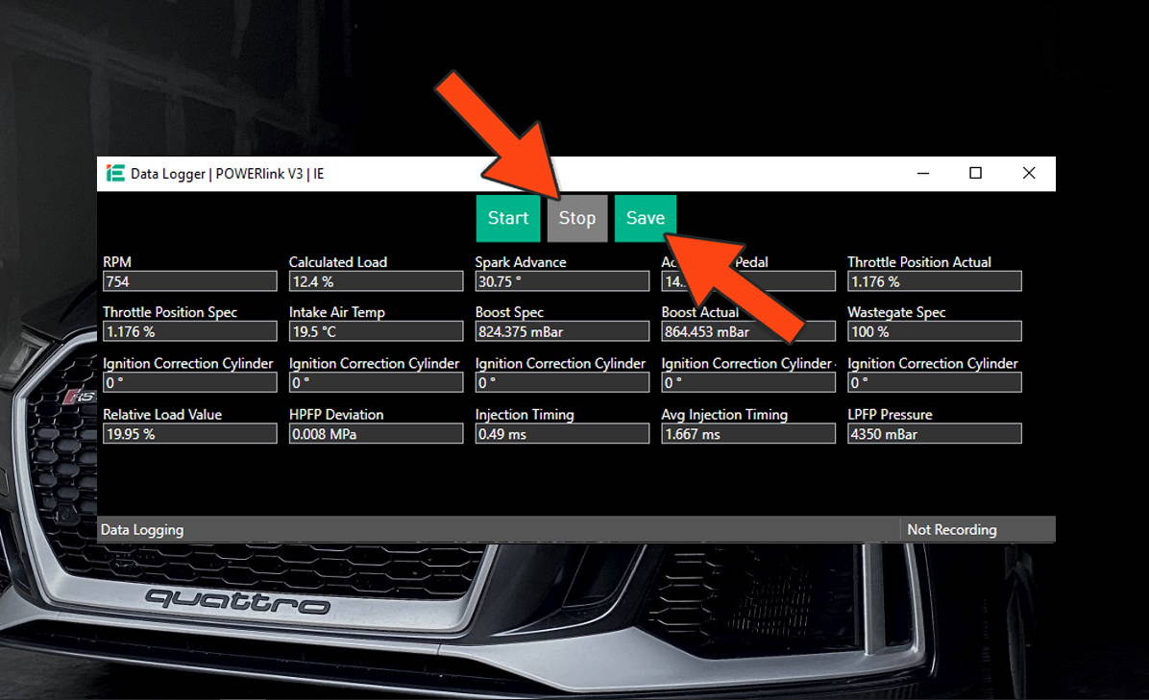Select the LPFP Pressure field showing 4350 mBar
The width and height of the screenshot is (1149, 700).
935,434
